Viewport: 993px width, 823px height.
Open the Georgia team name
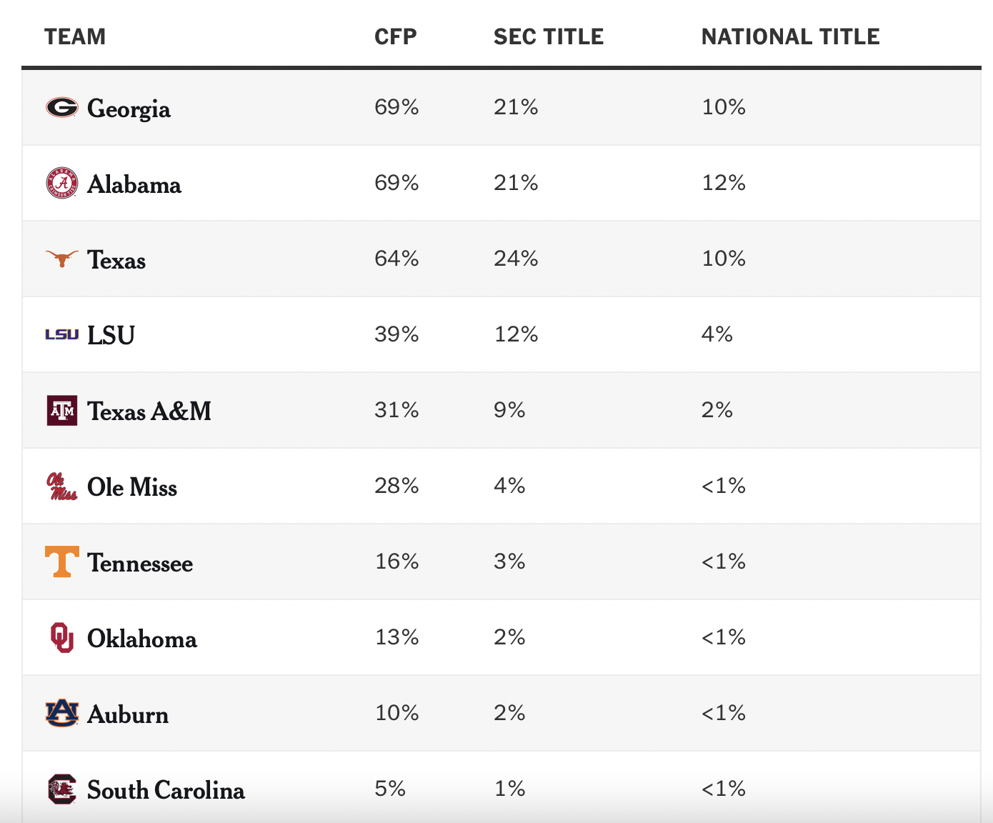point(129,109)
